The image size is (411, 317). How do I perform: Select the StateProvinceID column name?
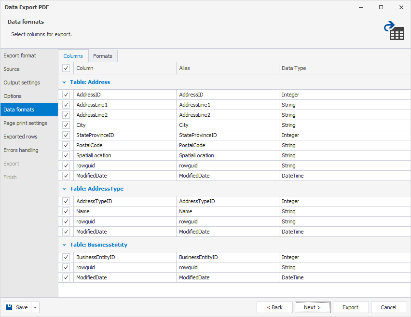point(95,135)
